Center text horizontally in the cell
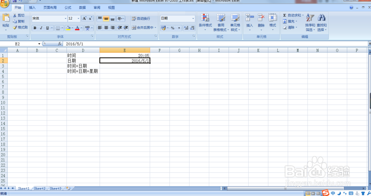371x196 pixels. [x=106, y=28]
